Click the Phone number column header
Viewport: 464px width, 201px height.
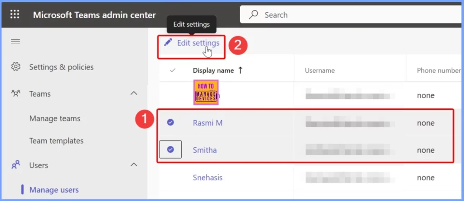point(439,70)
